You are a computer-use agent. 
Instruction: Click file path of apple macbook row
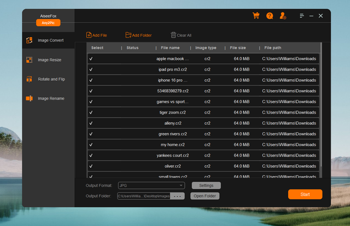[x=289, y=59]
